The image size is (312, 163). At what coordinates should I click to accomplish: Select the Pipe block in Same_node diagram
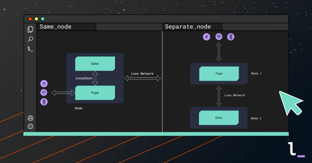pos(95,93)
